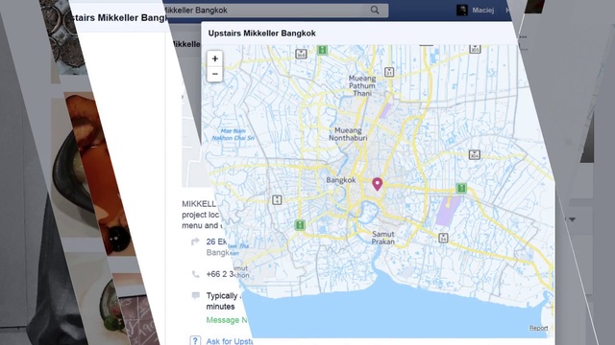Image resolution: width=615 pixels, height=345 pixels.
Task: Click the highway shield west of Bangkok
Action: click(277, 200)
